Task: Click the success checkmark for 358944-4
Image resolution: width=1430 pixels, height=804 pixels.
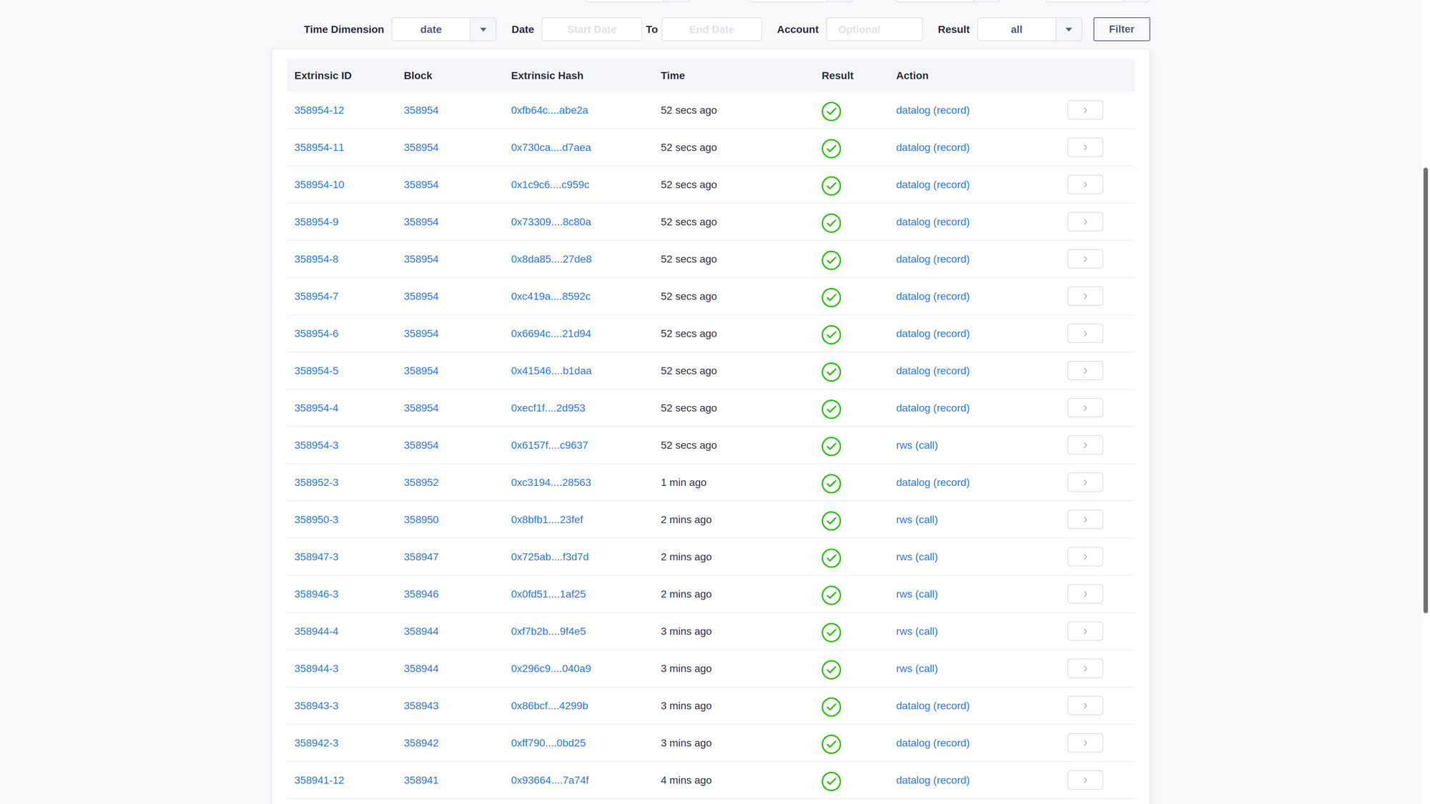Action: [831, 632]
